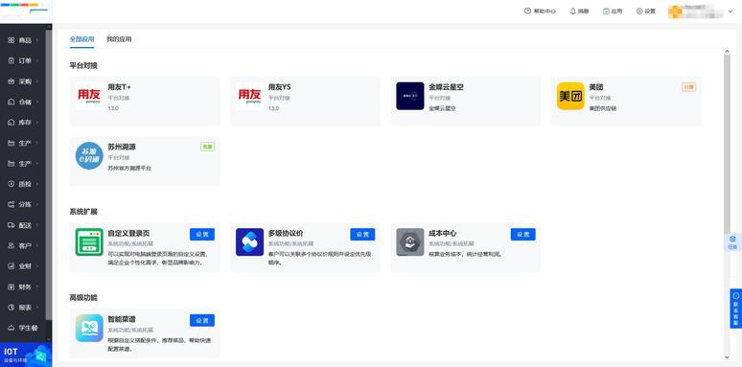This screenshot has width=742, height=367.
Task: Open the 学生餐 sidebar icon
Action: tap(12, 328)
